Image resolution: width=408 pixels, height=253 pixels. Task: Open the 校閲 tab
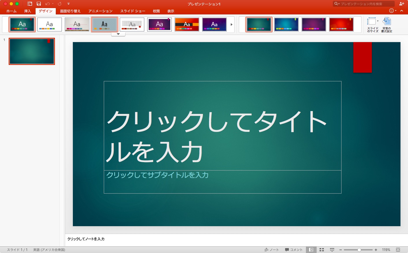[x=156, y=11]
